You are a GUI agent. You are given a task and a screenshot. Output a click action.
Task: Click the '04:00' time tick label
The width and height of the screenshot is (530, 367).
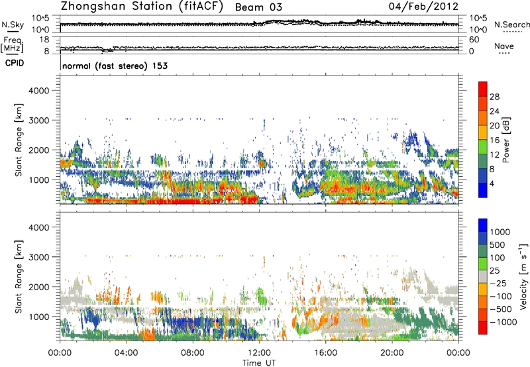[x=126, y=353]
